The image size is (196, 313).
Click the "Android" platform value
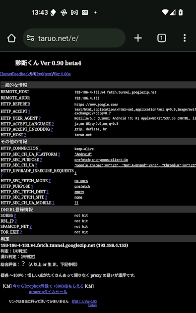[83, 155]
